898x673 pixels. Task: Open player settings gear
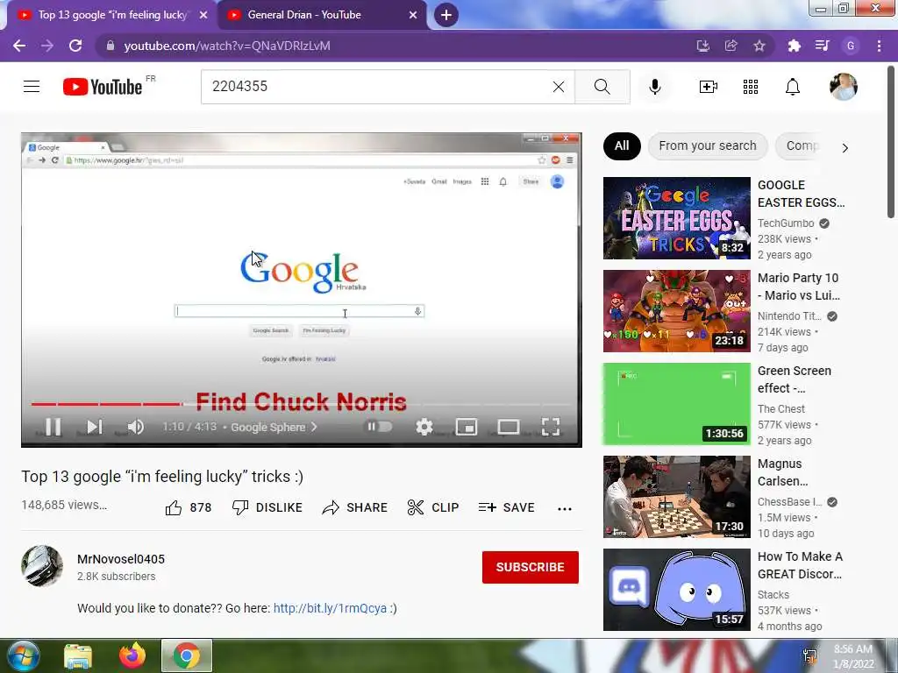pos(424,427)
